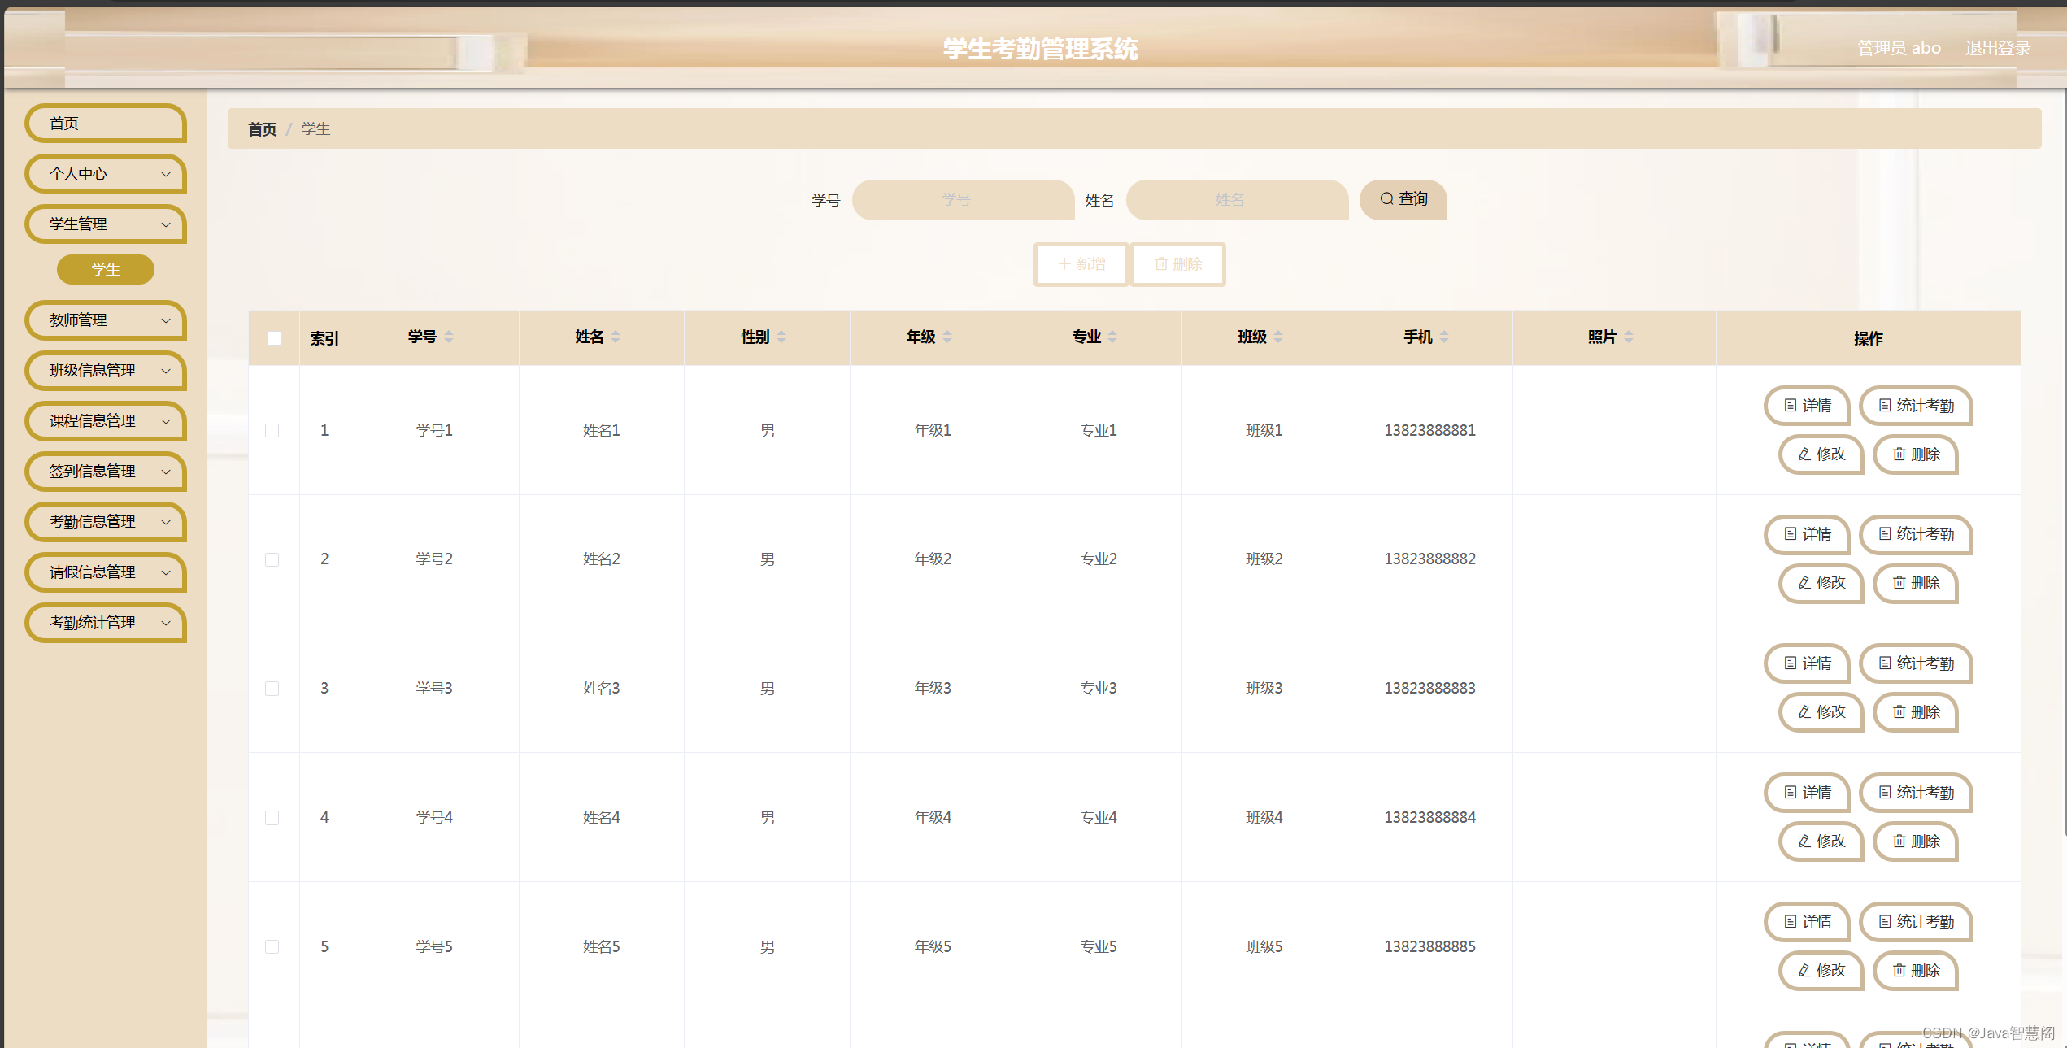Expand the 教师管理 sidebar menu
2067x1048 pixels.
[x=106, y=320]
